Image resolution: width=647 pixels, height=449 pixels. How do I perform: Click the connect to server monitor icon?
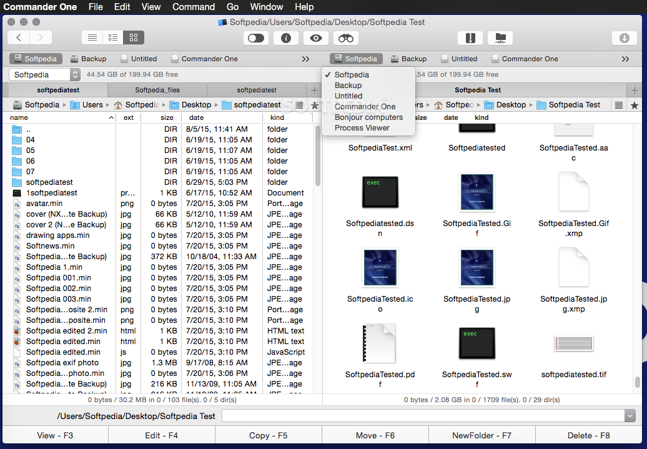tap(500, 38)
